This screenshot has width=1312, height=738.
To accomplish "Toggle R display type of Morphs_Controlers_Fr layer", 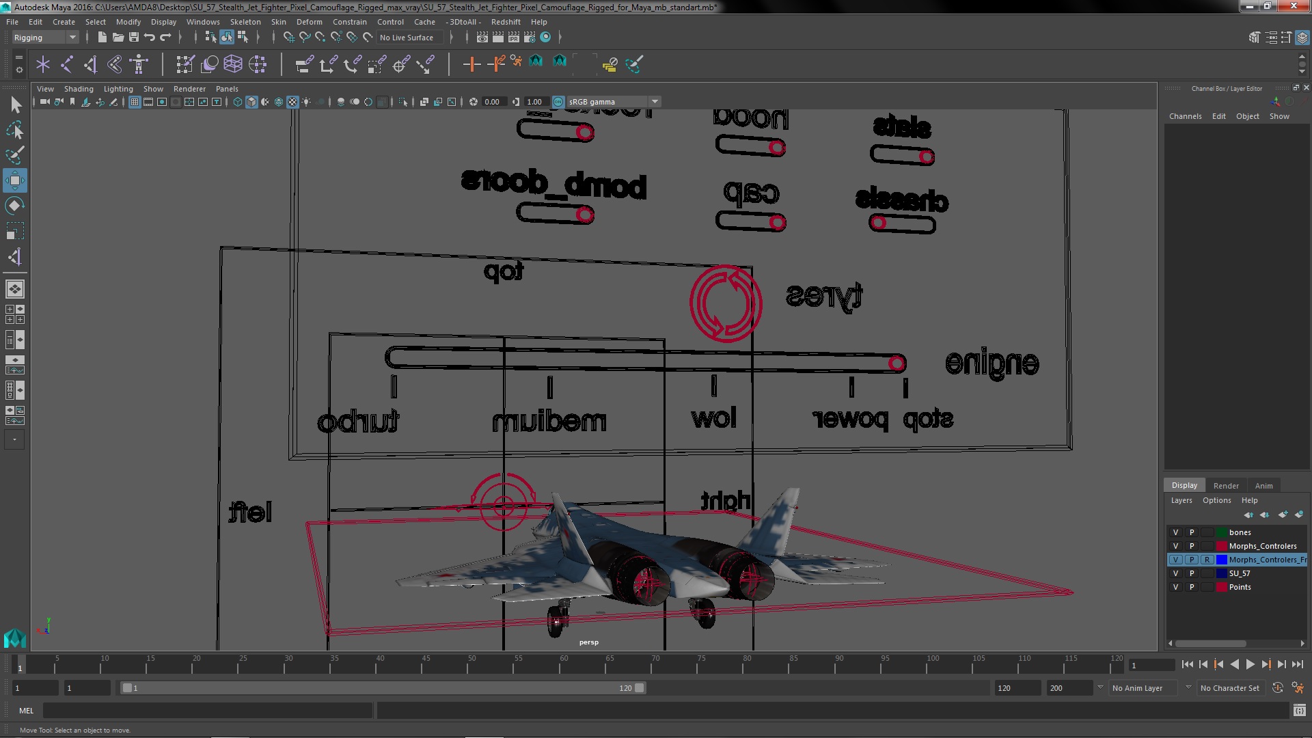I will [1207, 560].
